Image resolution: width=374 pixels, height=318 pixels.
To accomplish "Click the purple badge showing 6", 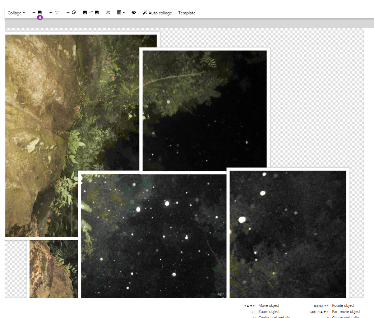I will (40, 17).
